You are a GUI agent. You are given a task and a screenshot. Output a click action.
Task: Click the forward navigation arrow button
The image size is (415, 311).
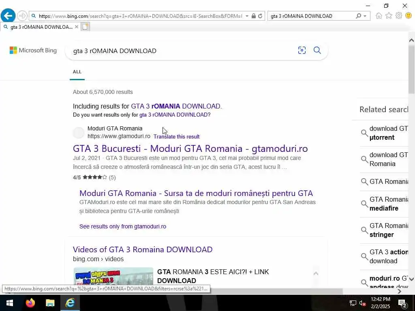pos(22,16)
